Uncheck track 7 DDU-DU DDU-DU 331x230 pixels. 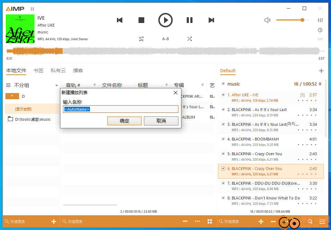point(223,183)
